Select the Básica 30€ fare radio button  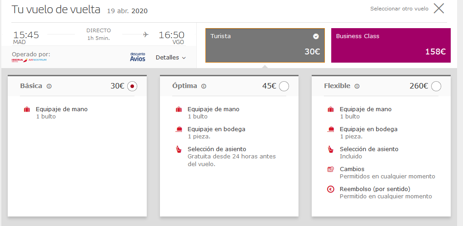[132, 86]
